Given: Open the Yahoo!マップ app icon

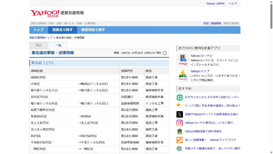Looking at the screenshot, I should [x=183, y=75].
